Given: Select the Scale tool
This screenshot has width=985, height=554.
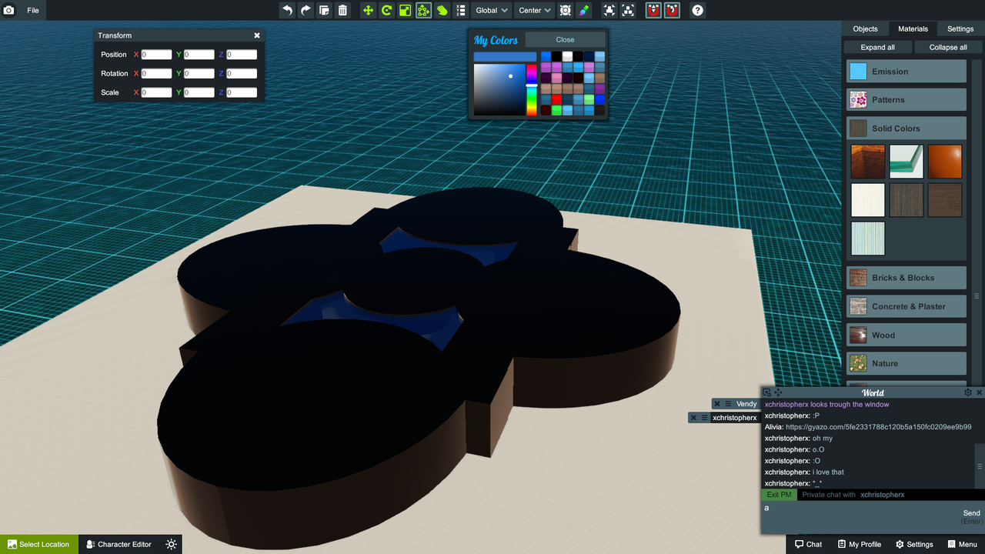Looking at the screenshot, I should pos(405,10).
